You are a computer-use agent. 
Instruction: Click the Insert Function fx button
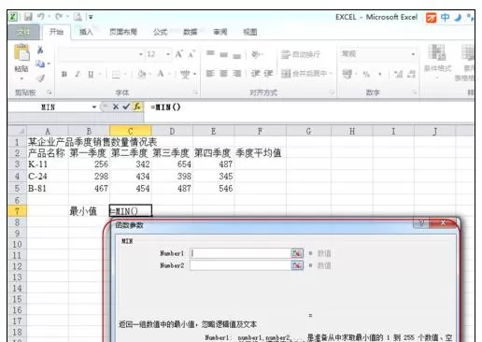(x=137, y=107)
